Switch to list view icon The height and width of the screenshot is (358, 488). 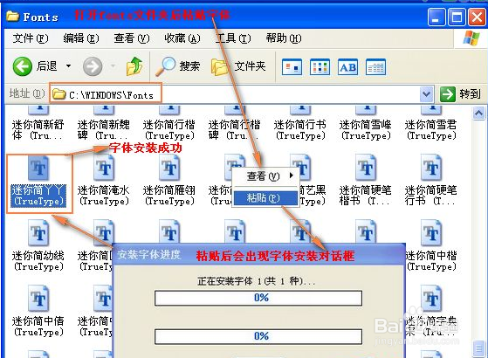click(320, 66)
